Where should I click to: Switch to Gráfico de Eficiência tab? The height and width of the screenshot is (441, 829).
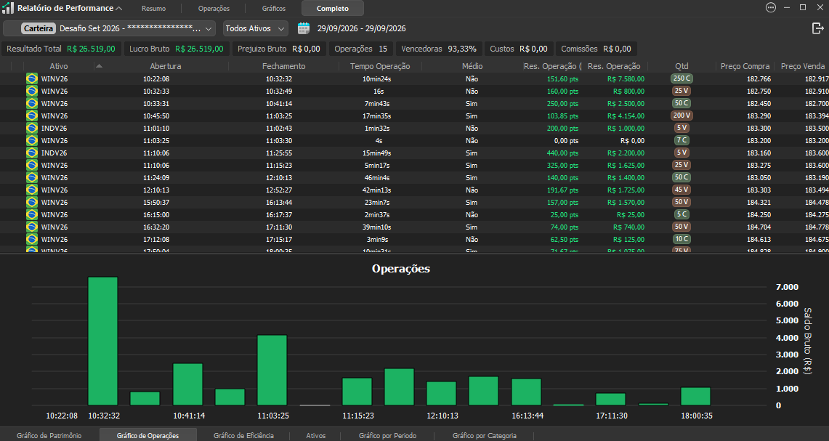[243, 435]
